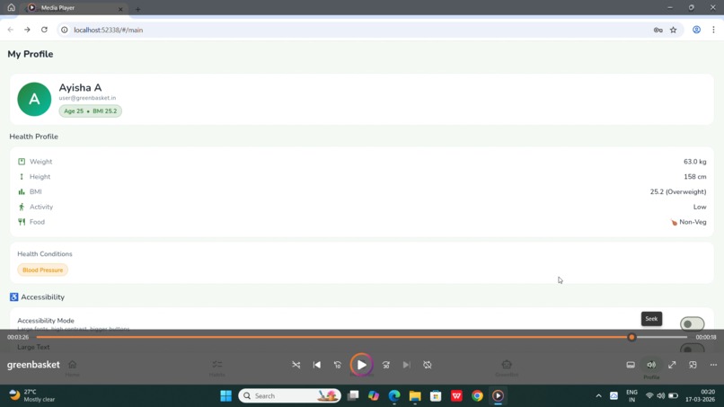Click the browser back arrow
The width and height of the screenshot is (724, 407).
tap(11, 30)
